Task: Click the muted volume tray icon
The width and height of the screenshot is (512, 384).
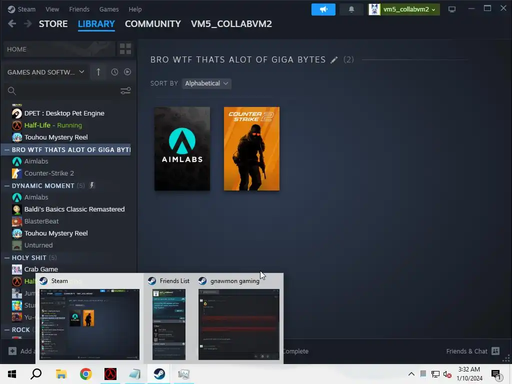Action: pos(447,374)
